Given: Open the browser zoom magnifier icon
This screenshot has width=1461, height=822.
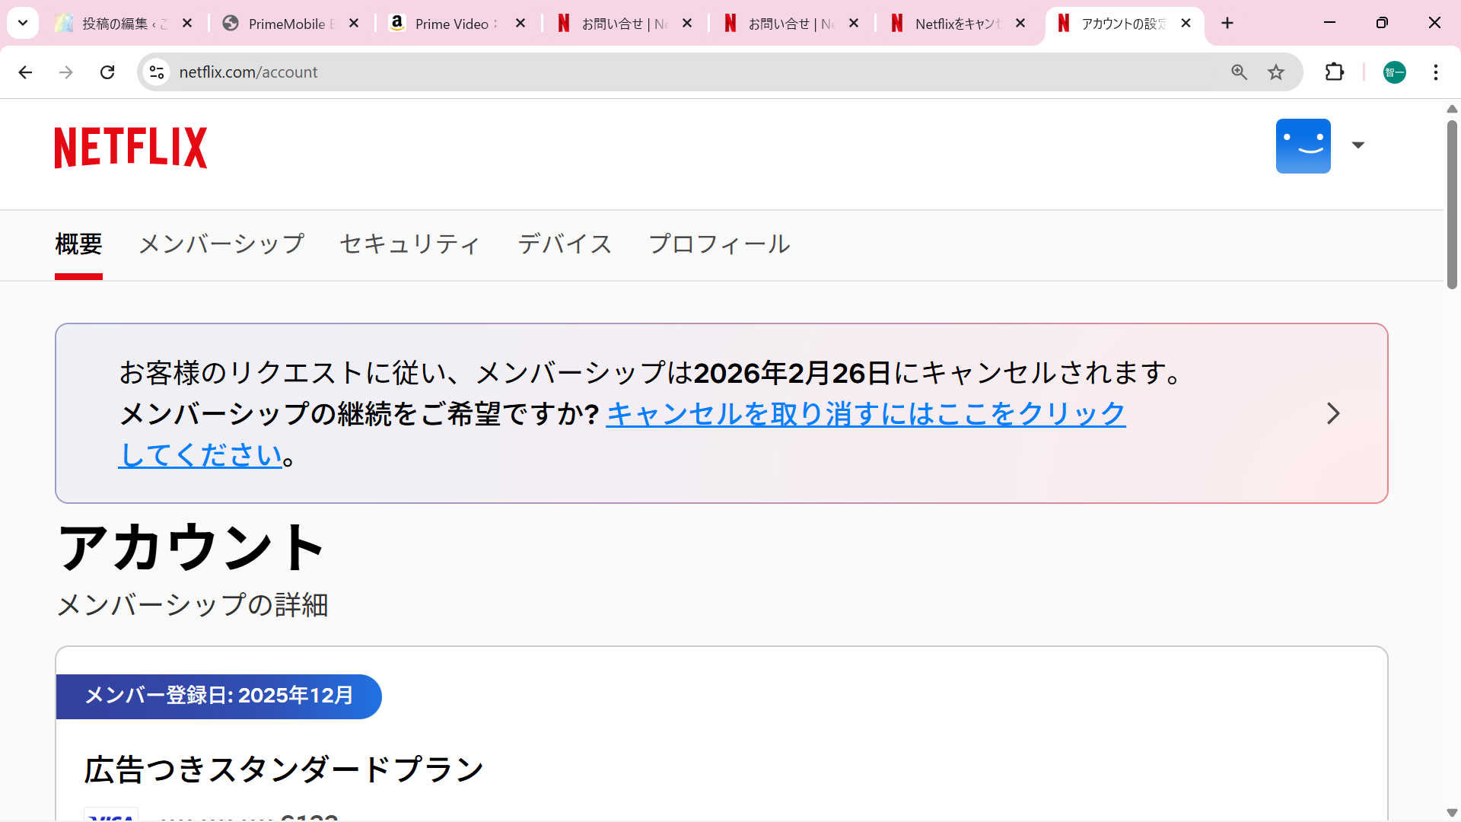Looking at the screenshot, I should (1240, 72).
